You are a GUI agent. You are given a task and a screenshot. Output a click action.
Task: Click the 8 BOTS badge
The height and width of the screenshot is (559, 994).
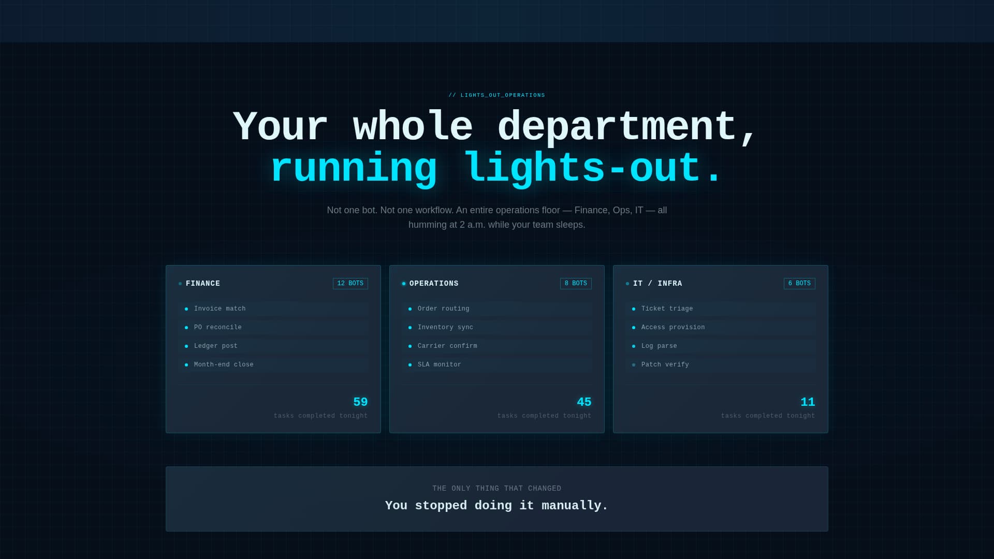[x=576, y=284]
